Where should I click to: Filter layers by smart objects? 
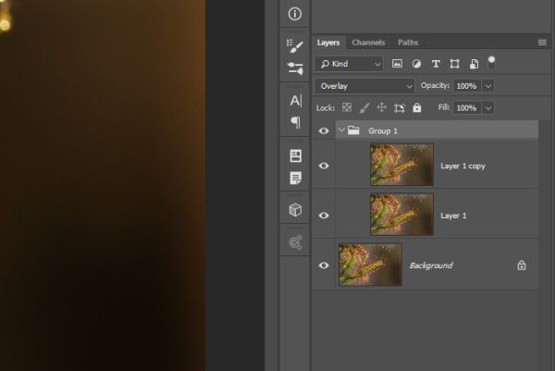(x=474, y=64)
